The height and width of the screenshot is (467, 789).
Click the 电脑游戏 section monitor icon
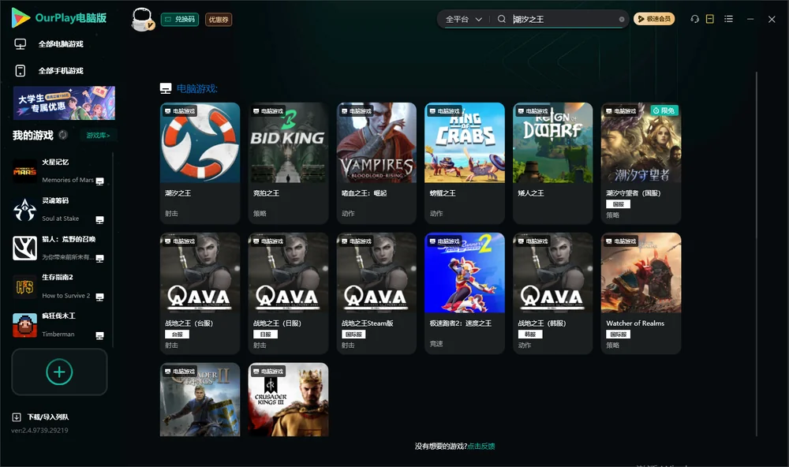click(166, 88)
